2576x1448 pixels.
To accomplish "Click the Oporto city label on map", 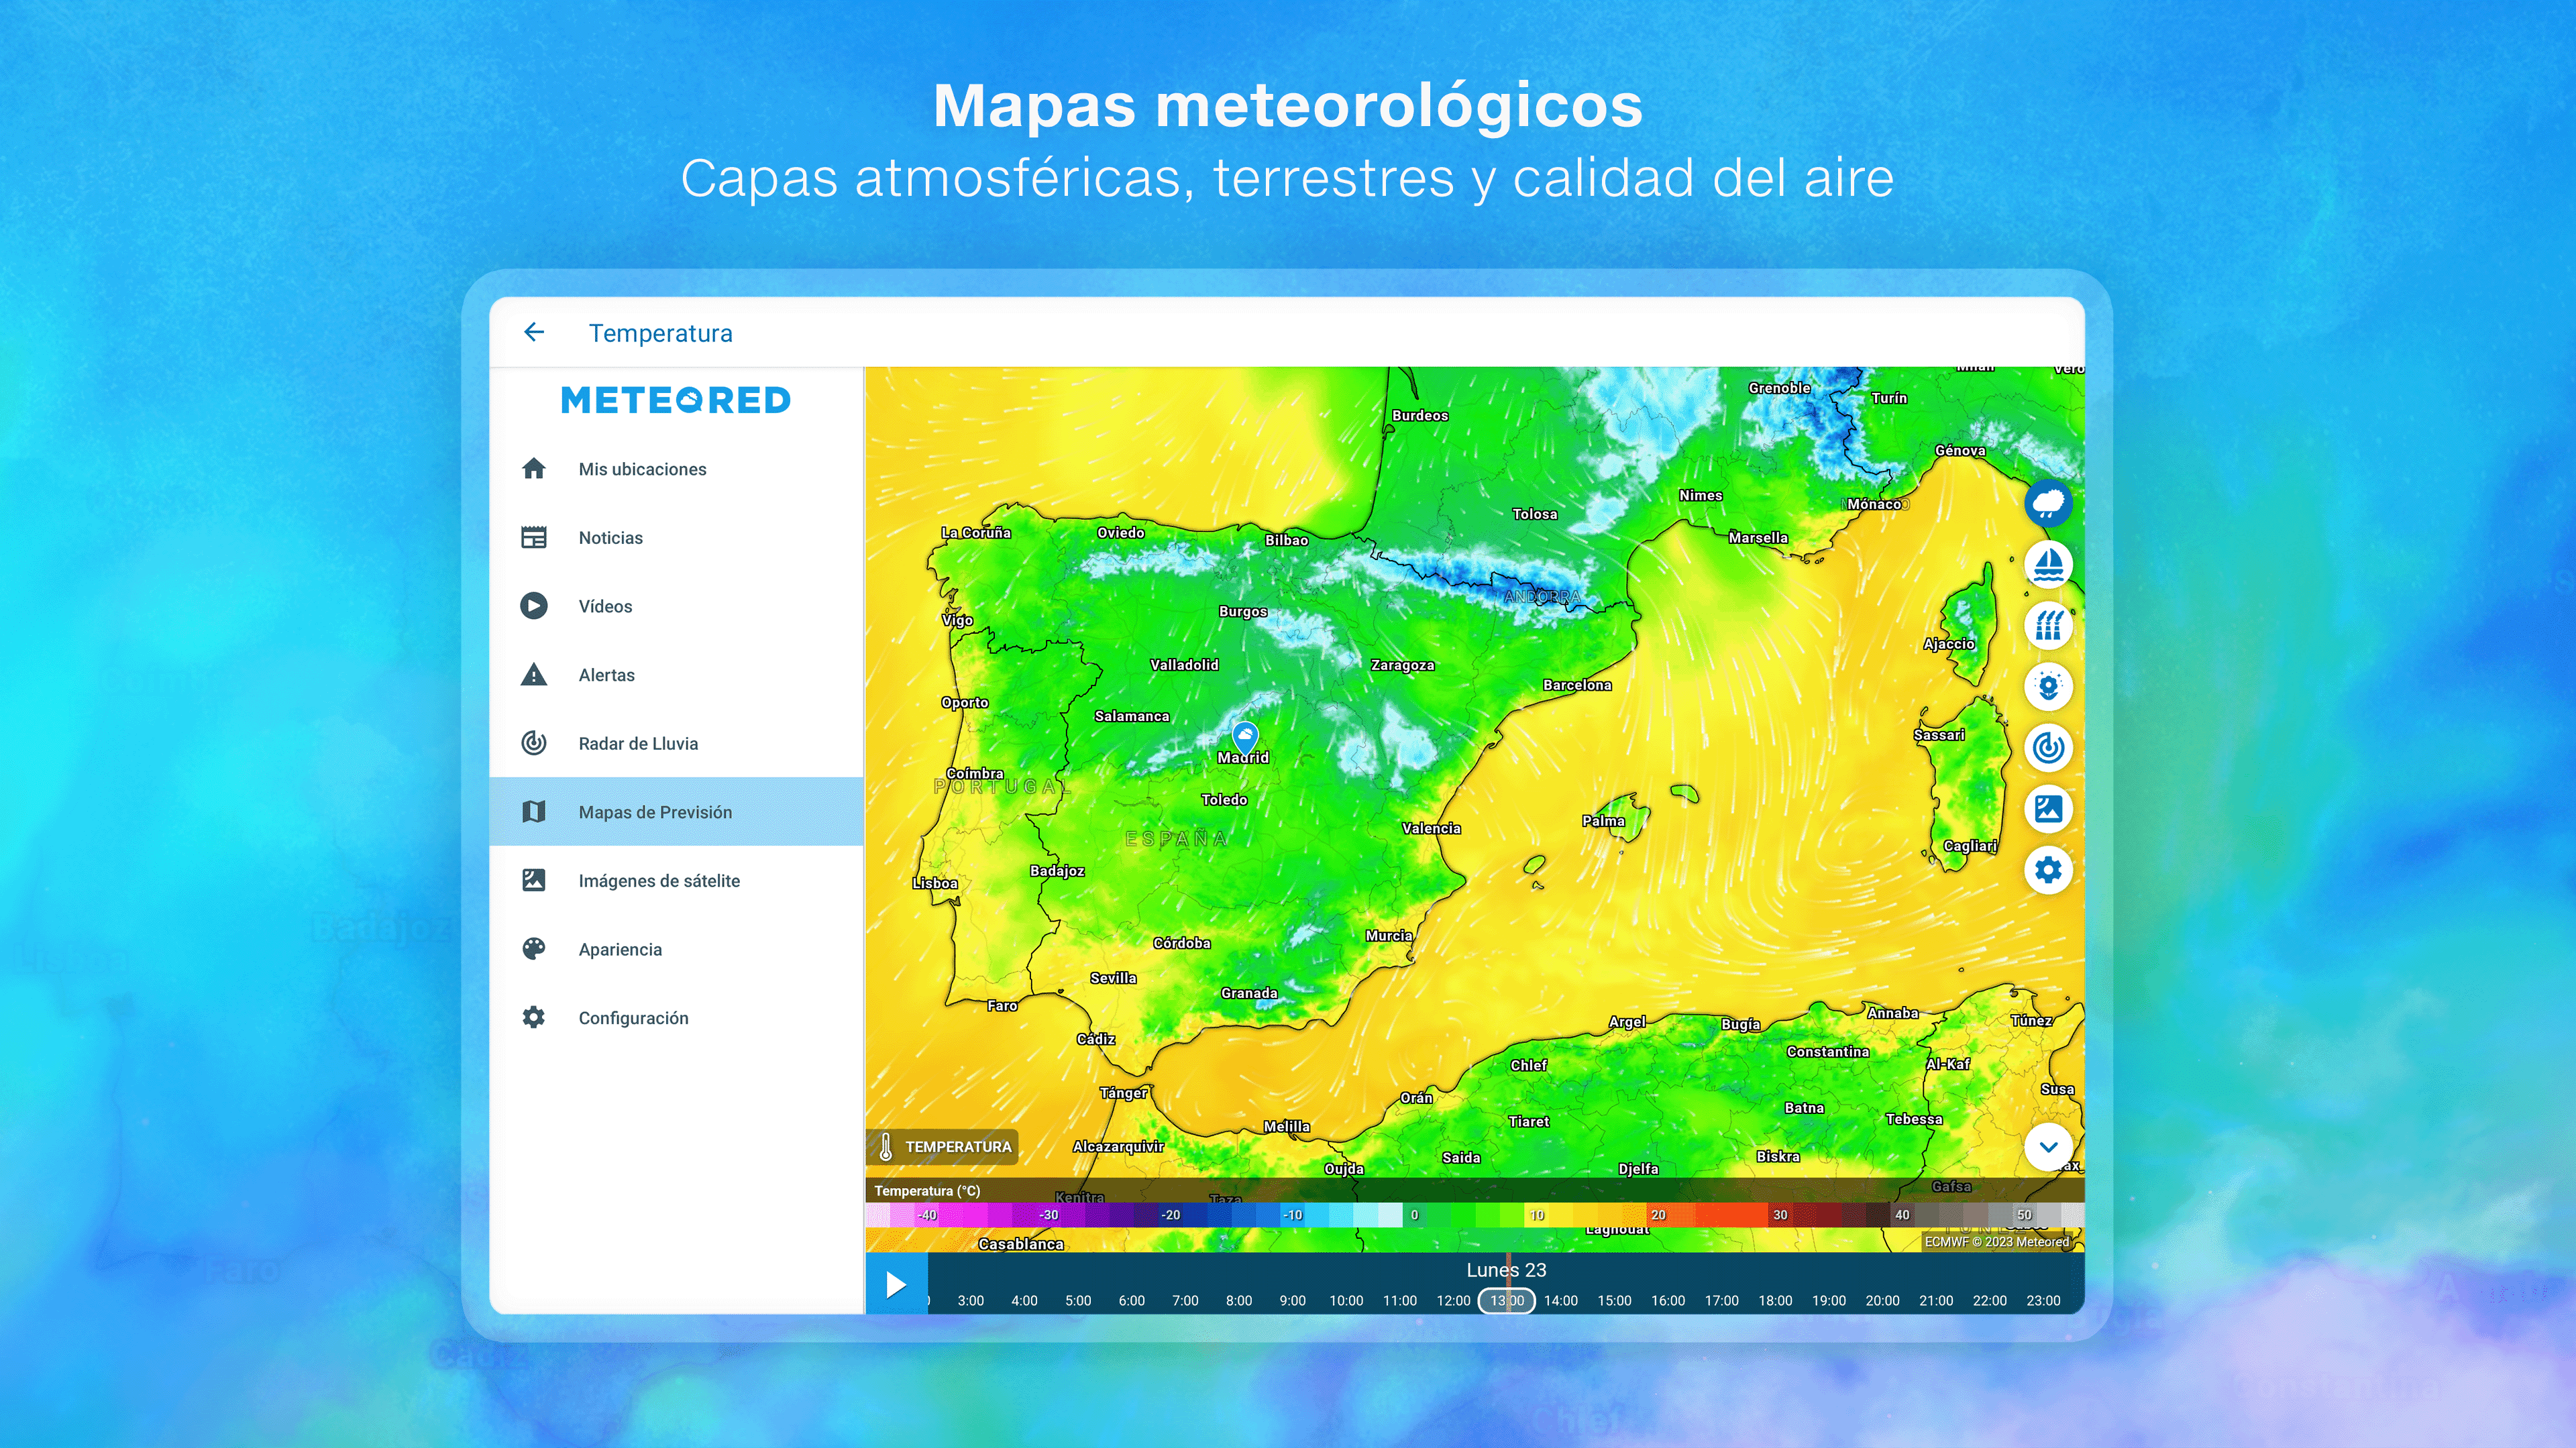I will [964, 703].
